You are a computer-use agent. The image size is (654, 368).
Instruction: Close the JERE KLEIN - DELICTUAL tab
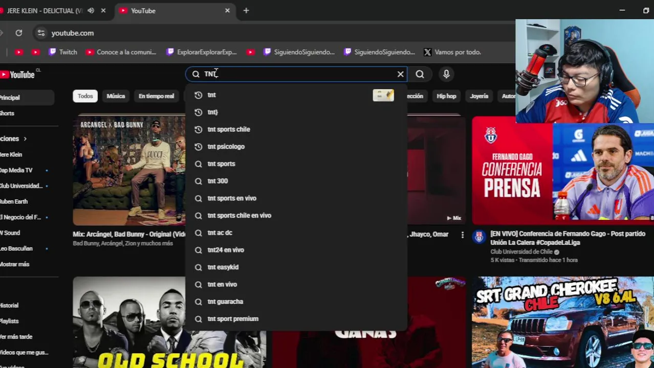[103, 10]
